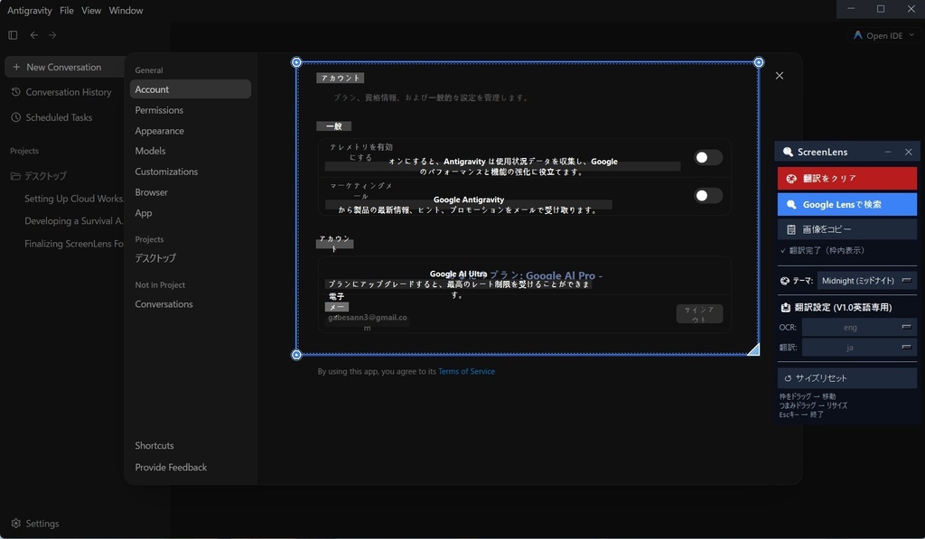The image size is (925, 539).
Task: Open the テーマ Midnight theme dropdown
Action: point(866,281)
